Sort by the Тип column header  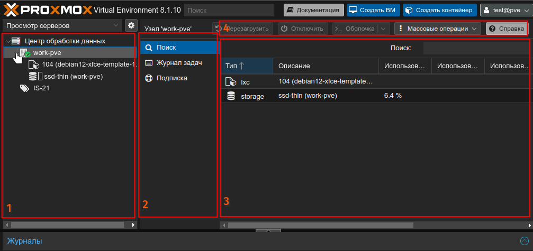point(247,66)
